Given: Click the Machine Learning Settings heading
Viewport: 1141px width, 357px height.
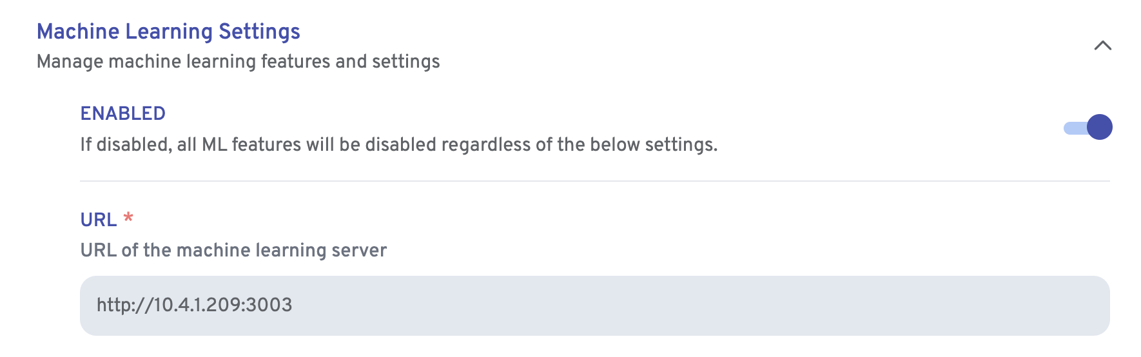Looking at the screenshot, I should (x=168, y=32).
